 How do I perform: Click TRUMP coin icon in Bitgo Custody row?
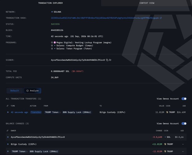tap(165, 144)
